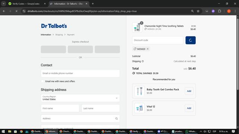
Task: Click the ESP language indicator in tray
Action: [x=214, y=131]
